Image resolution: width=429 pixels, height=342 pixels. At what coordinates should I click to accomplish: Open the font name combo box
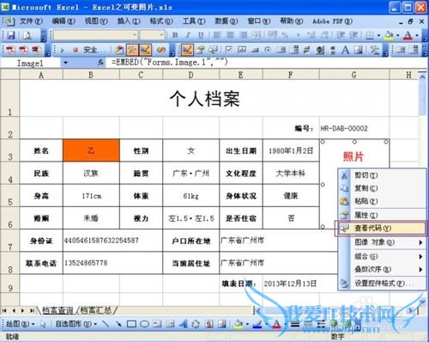point(95,35)
